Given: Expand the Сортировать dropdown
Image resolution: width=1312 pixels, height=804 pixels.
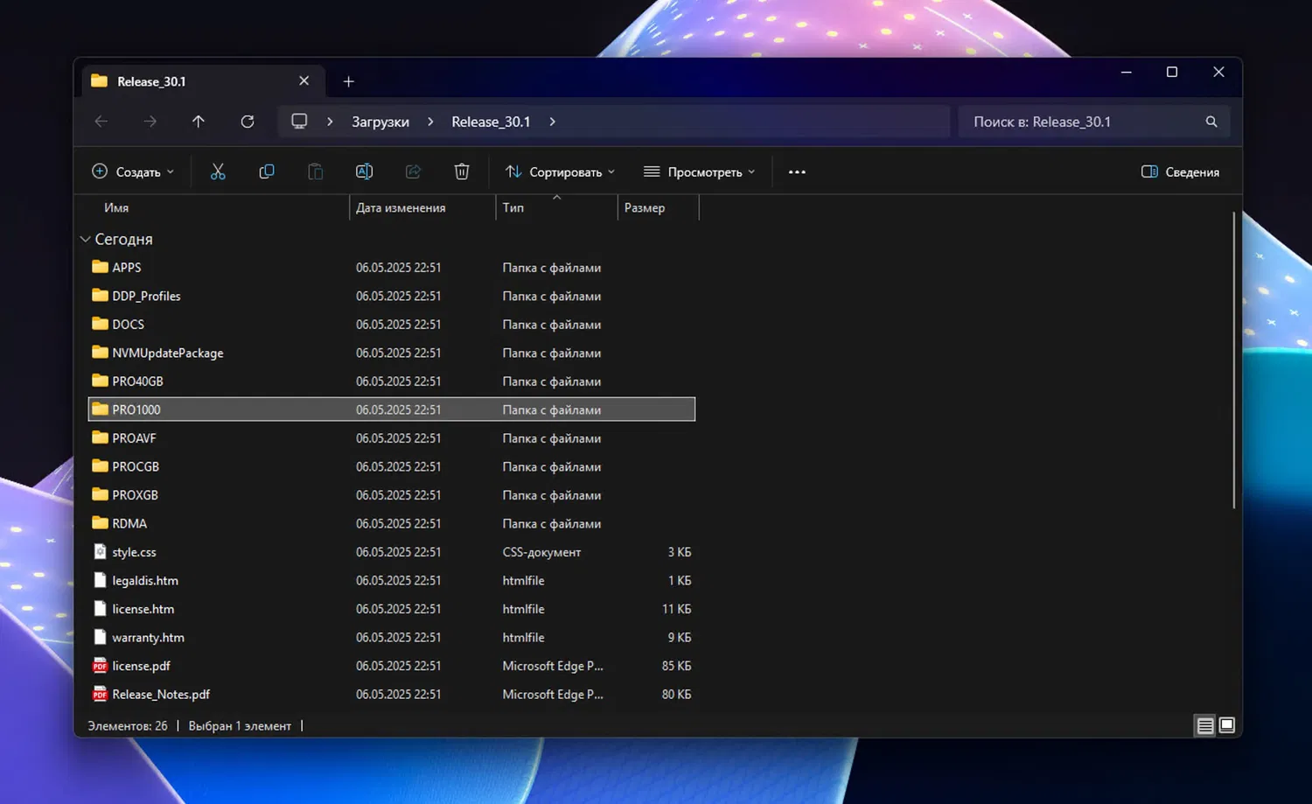Looking at the screenshot, I should pos(561,171).
